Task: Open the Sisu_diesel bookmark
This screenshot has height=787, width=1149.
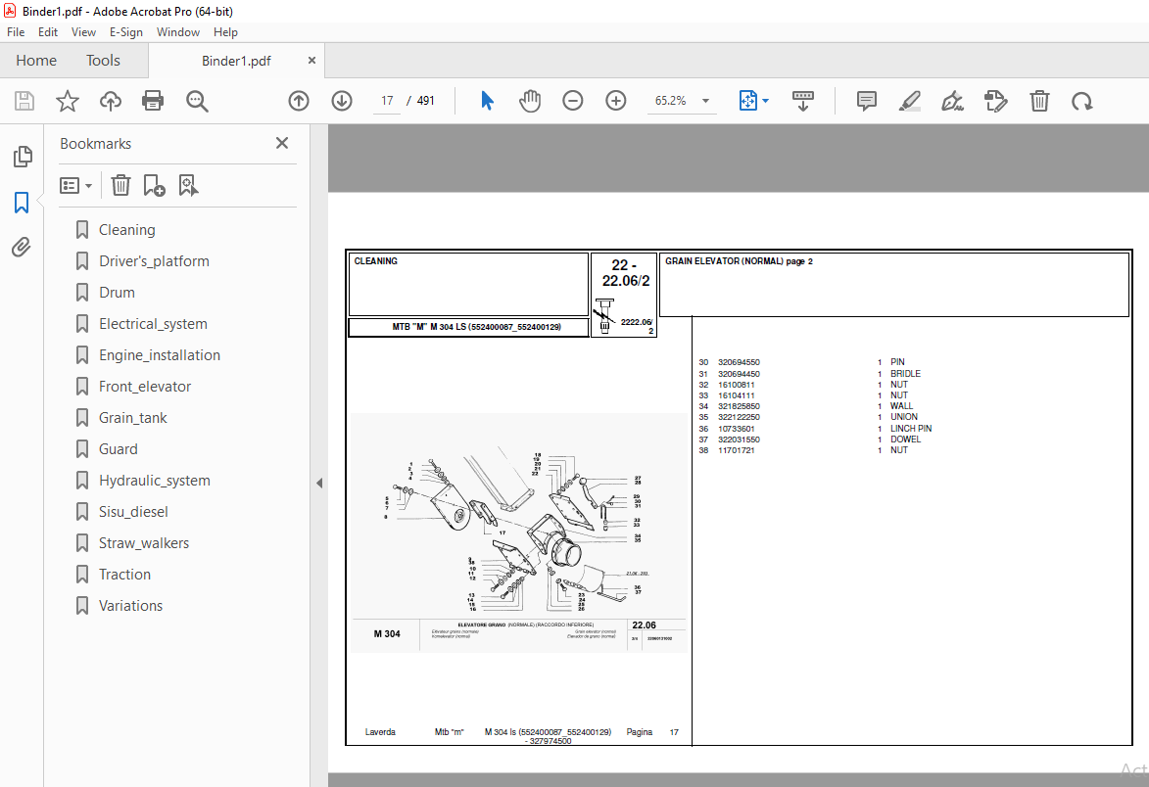Action: [x=133, y=512]
